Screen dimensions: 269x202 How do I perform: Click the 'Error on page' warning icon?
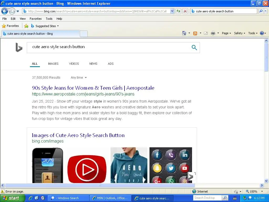[3, 191]
